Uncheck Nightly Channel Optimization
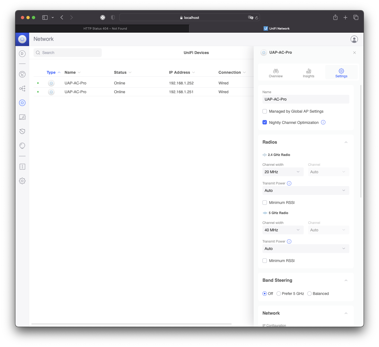379x347 pixels. coord(265,122)
